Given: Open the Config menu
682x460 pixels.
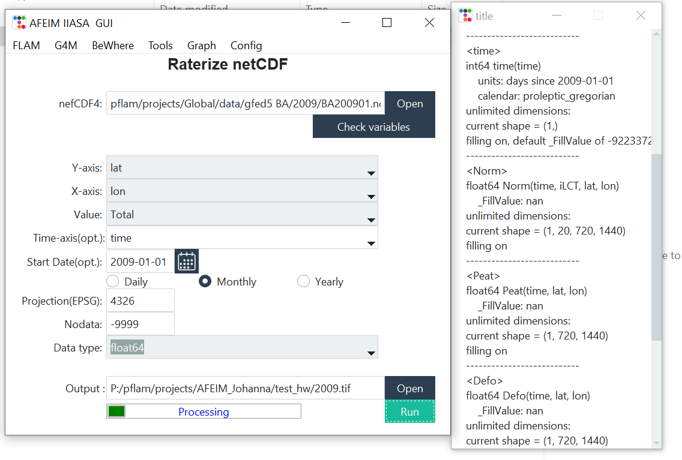Looking at the screenshot, I should (246, 46).
